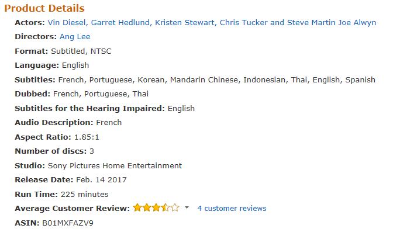
Task: Select the Kristen Stewart actor link
Action: click(x=185, y=23)
